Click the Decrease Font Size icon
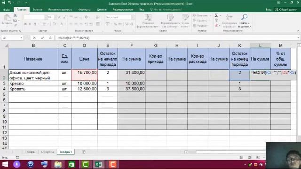301x169 pixels. click(x=64, y=17)
